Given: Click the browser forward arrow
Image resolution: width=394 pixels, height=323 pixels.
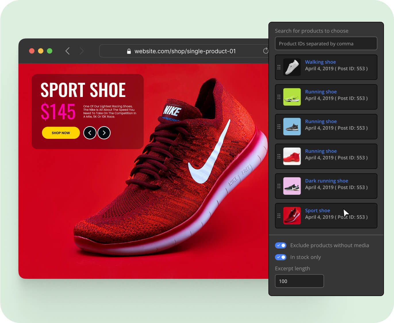Looking at the screenshot, I should pyautogui.click(x=82, y=51).
